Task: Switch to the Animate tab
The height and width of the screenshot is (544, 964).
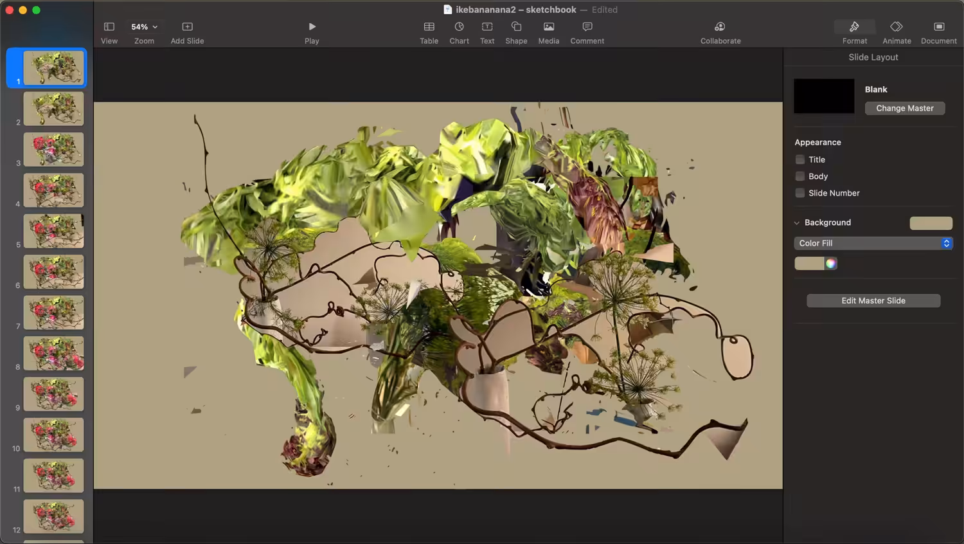Action: pyautogui.click(x=897, y=27)
